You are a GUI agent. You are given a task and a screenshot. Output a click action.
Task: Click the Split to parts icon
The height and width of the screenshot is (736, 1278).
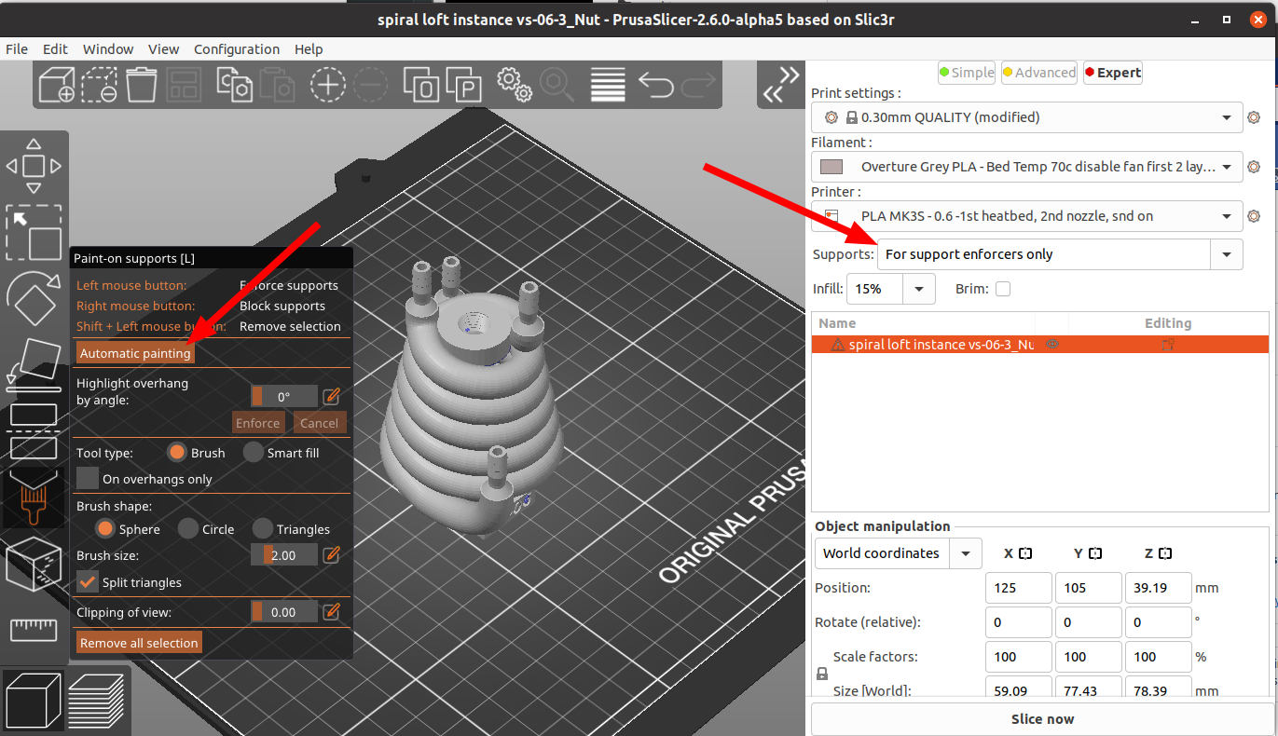(463, 85)
